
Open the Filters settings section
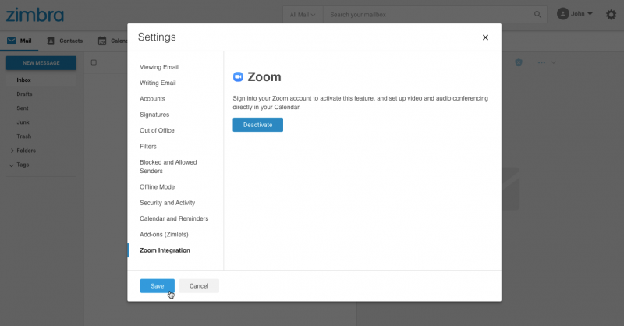pyautogui.click(x=148, y=147)
